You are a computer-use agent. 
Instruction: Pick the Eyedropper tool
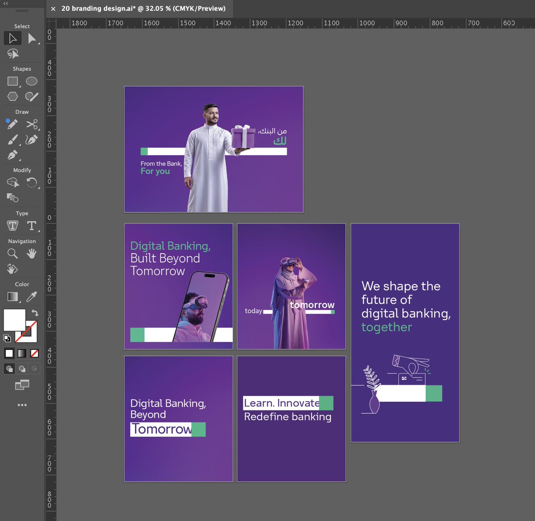(x=32, y=296)
